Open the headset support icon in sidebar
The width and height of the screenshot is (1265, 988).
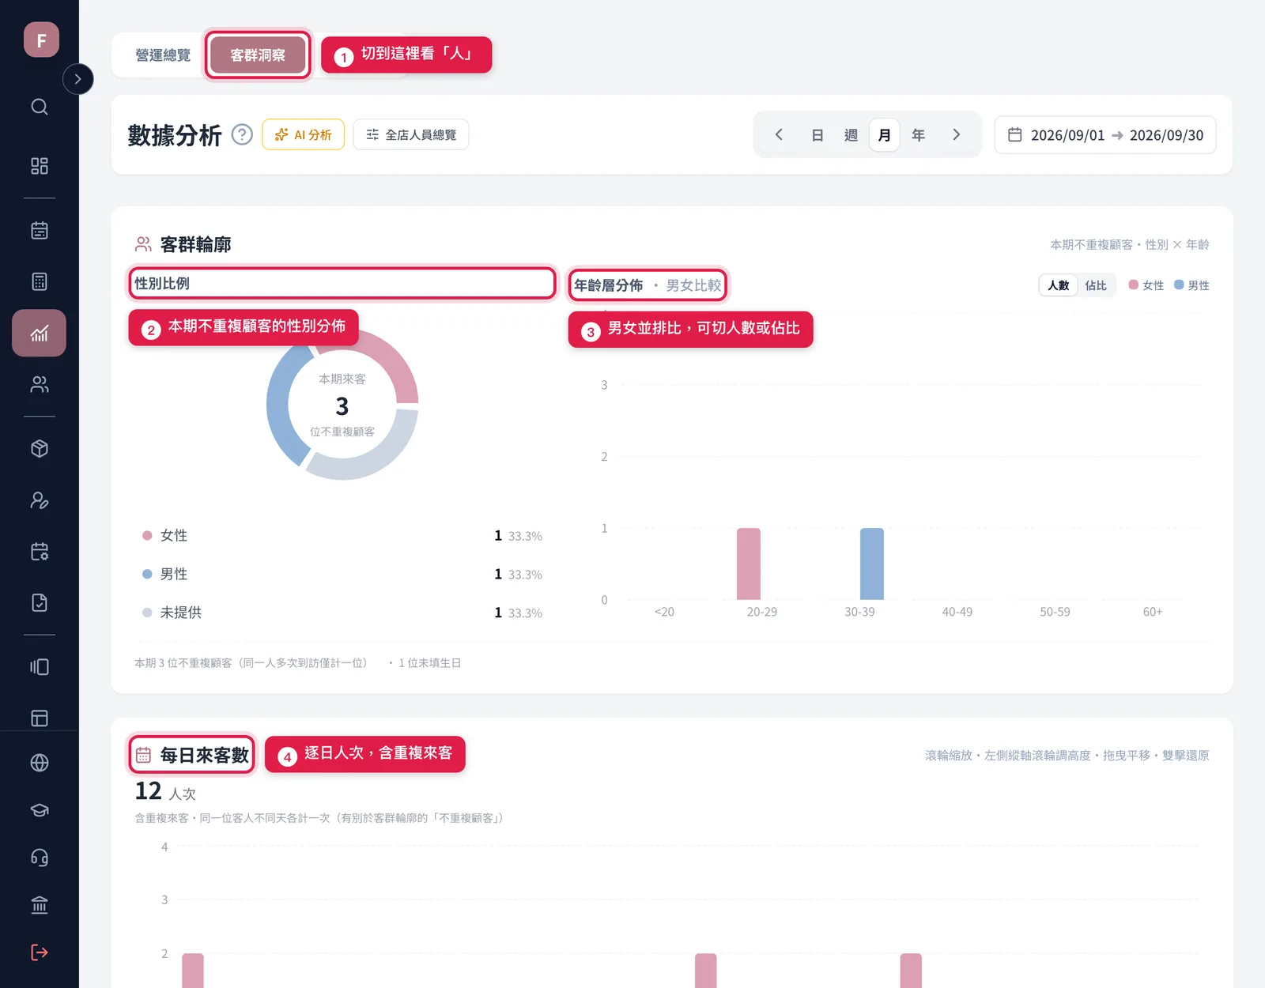pyautogui.click(x=40, y=858)
